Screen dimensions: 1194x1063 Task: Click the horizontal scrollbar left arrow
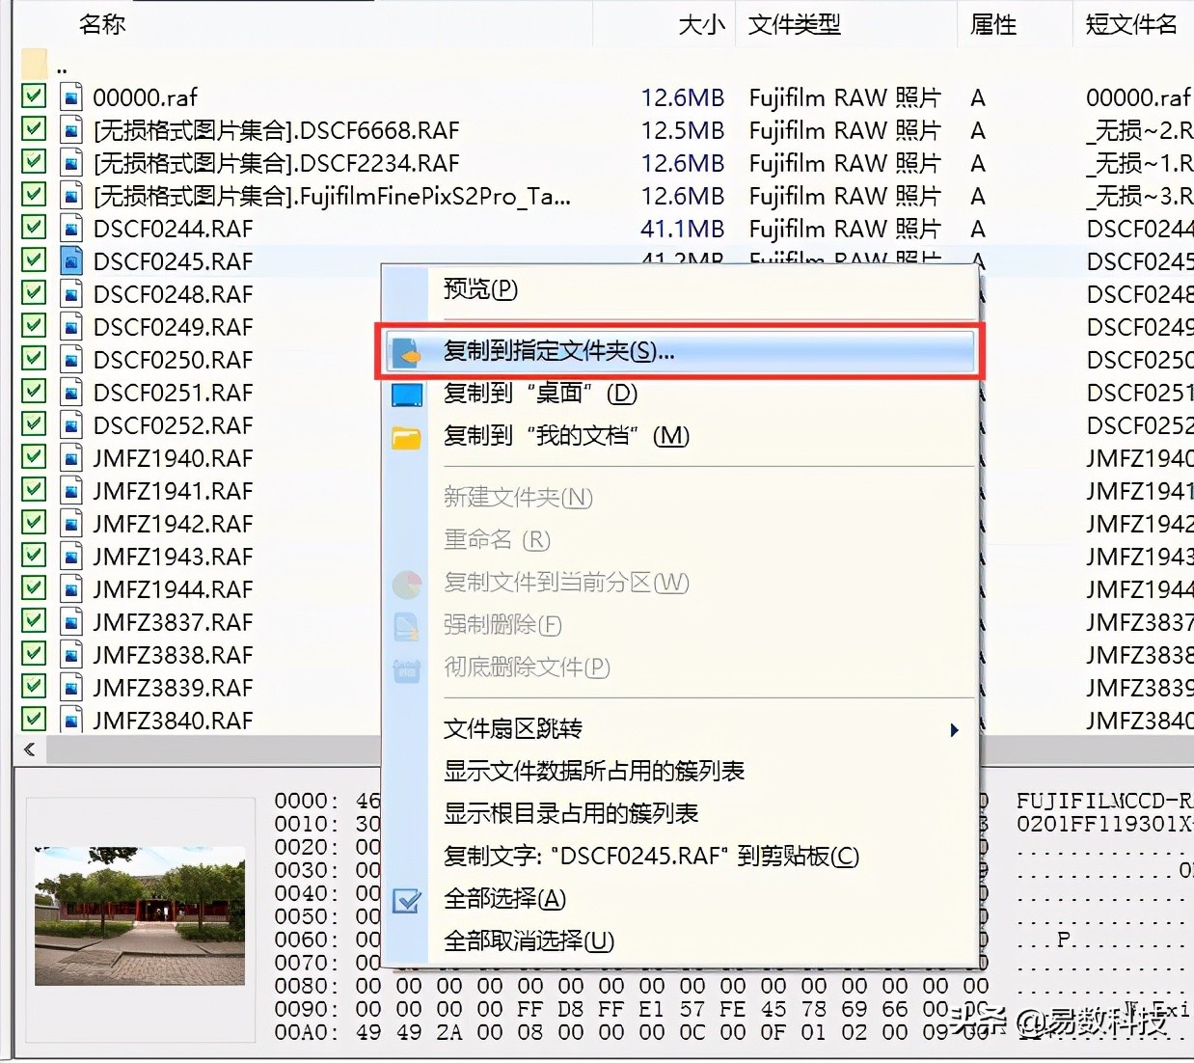pos(29,749)
